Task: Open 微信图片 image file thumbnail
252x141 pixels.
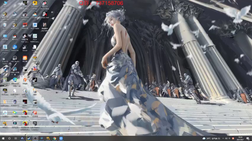Action: (x=45, y=27)
